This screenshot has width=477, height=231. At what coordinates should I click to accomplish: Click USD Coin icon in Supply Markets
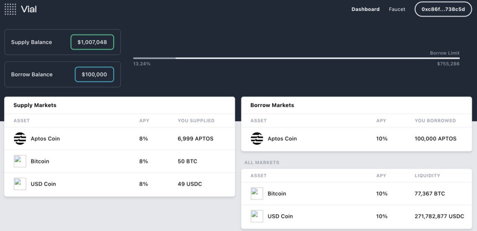coord(20,184)
